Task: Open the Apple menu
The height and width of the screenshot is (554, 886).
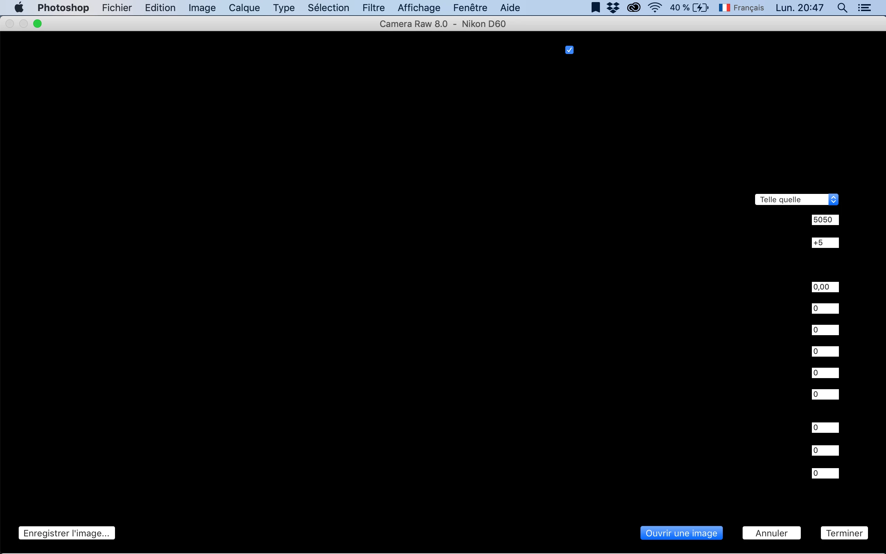Action: (x=19, y=8)
